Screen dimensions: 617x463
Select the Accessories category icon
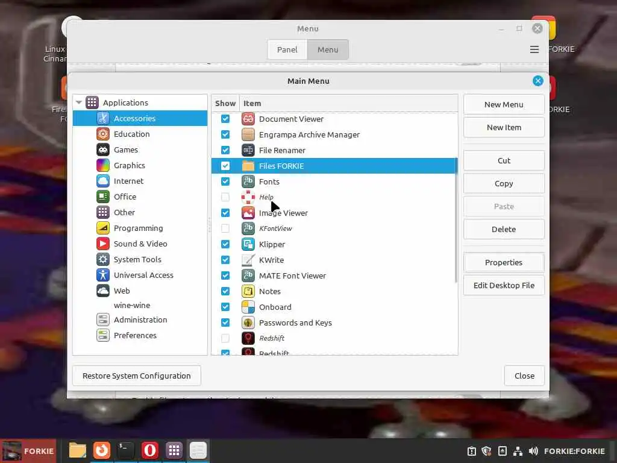[102, 118]
